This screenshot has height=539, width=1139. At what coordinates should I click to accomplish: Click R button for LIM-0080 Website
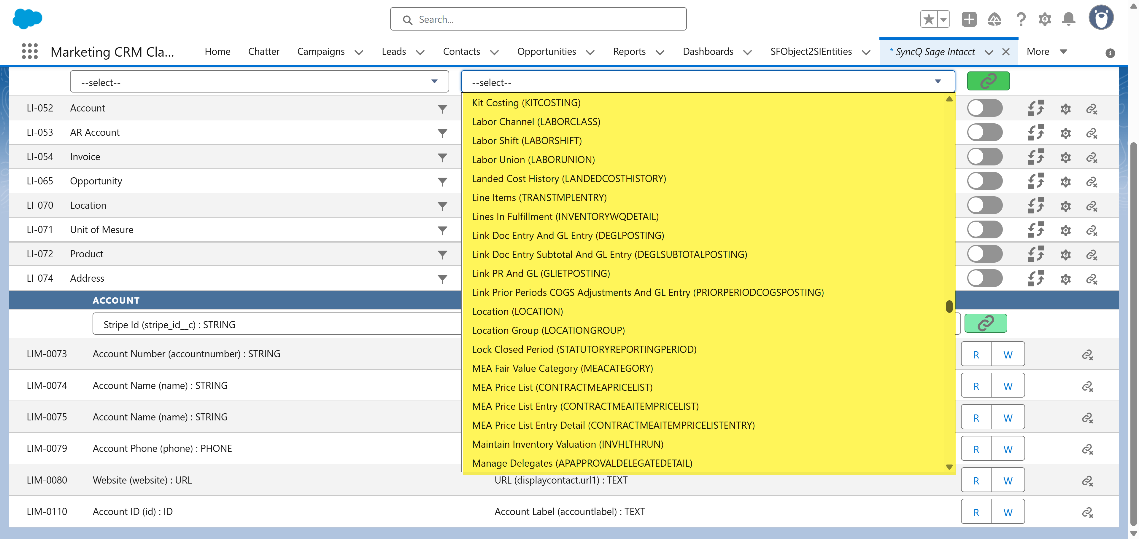pos(976,480)
